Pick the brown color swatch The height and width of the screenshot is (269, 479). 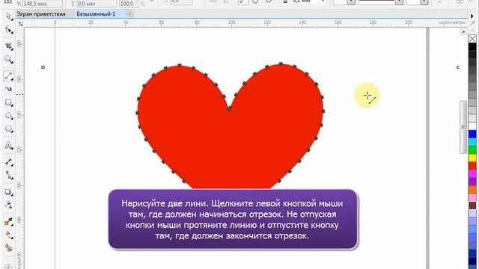coord(472,205)
